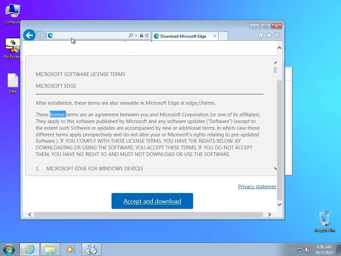Launch Windows Media Player from taskbar

[71, 249]
